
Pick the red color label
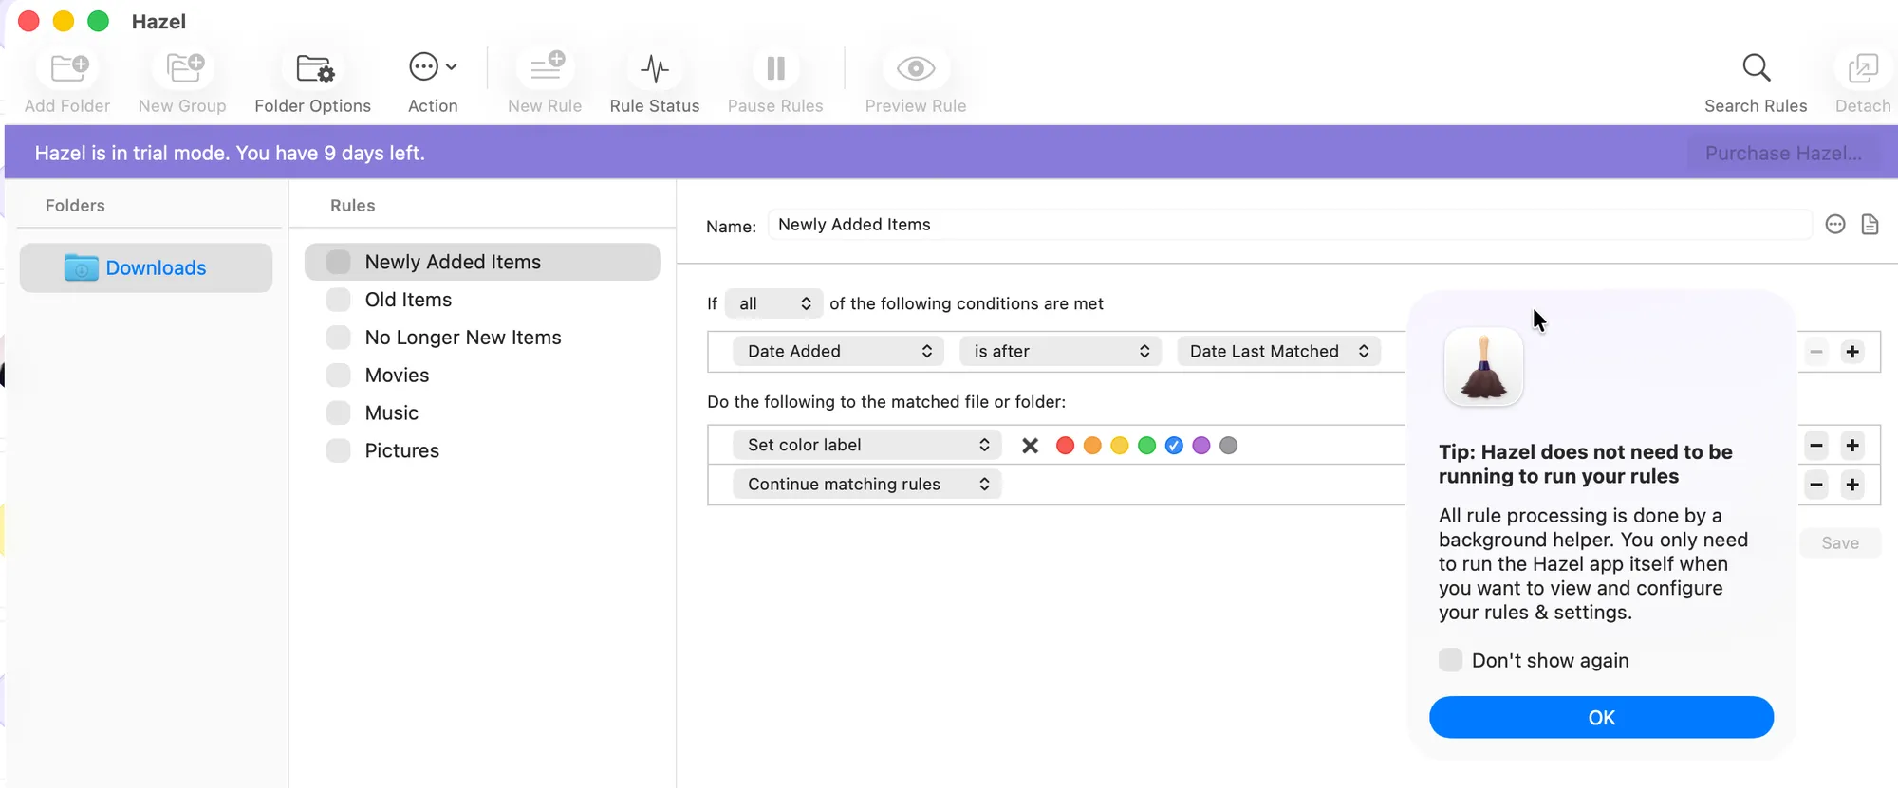click(1065, 446)
